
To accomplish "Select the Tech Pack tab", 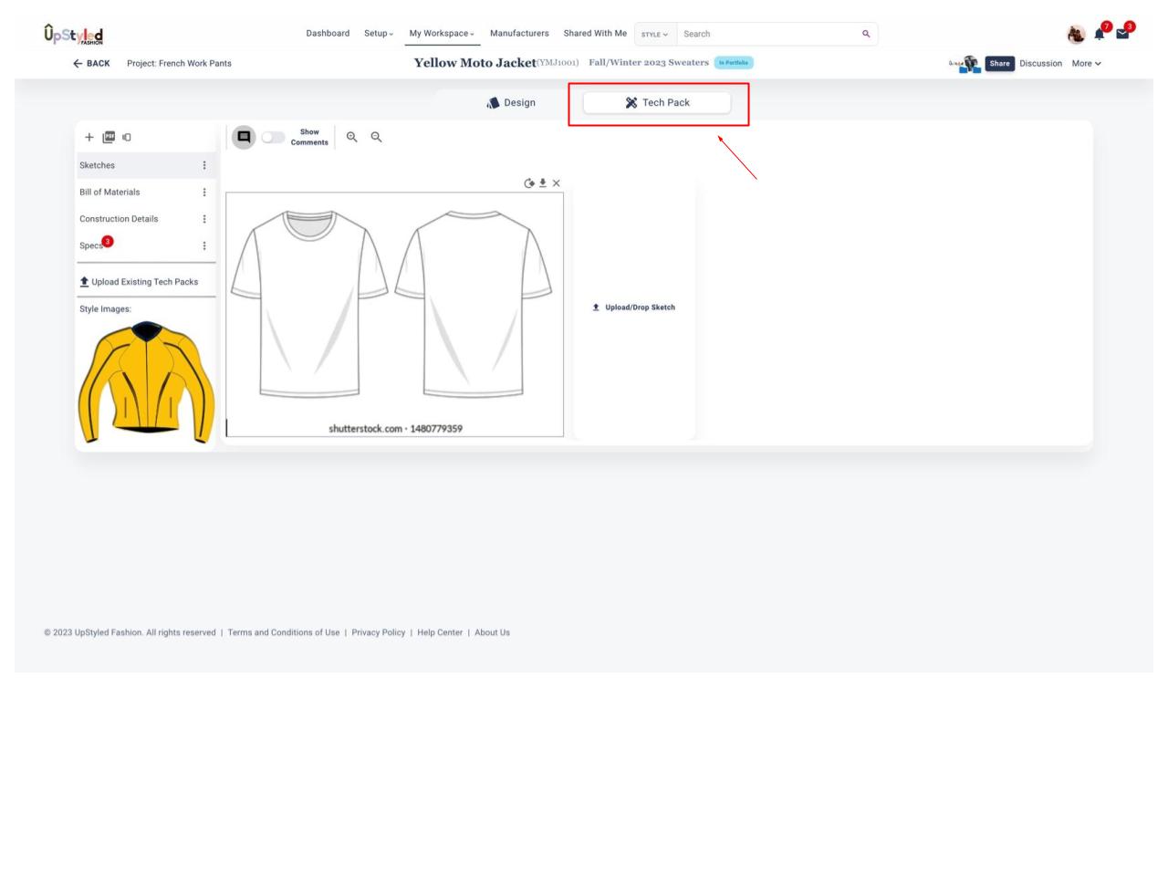I will pos(657,103).
